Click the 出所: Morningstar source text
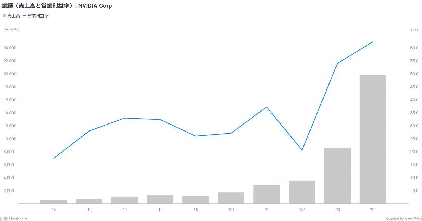Screen dimensions: 422x221 tap(14, 219)
